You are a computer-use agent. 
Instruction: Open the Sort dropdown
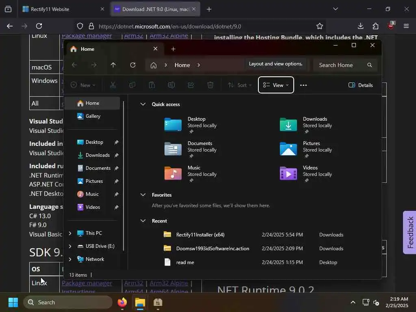240,85
